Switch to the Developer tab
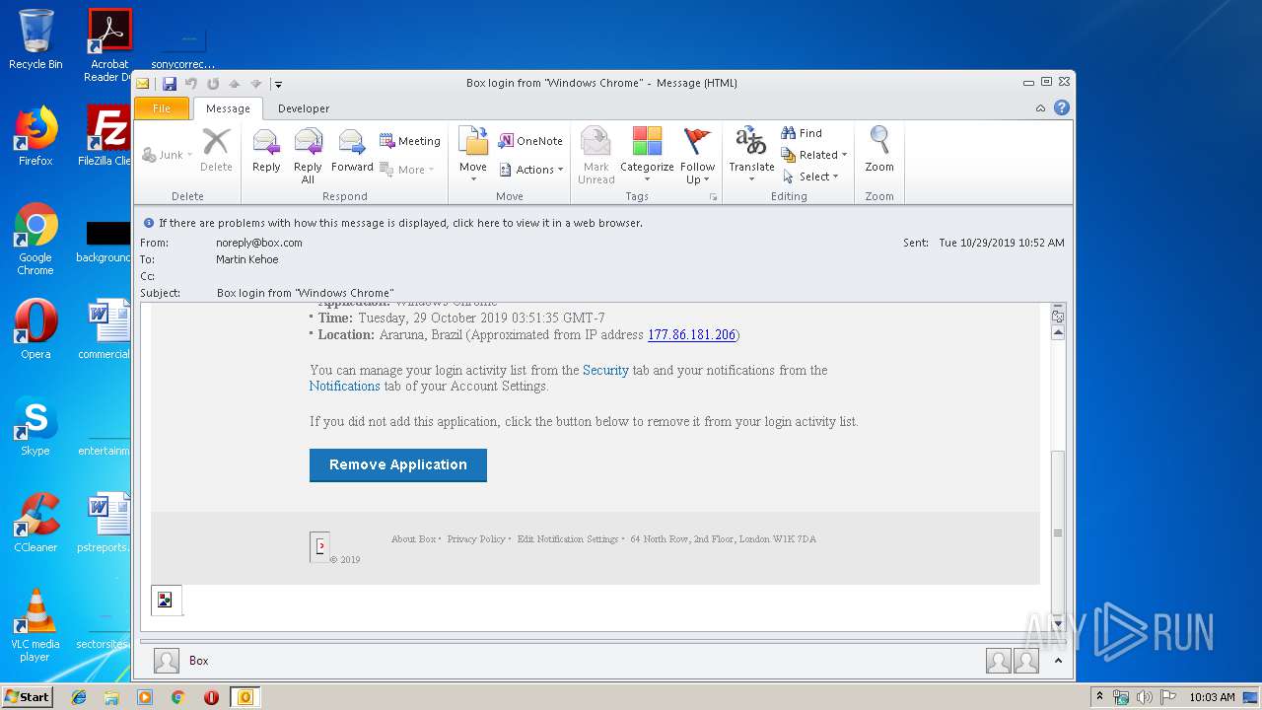 click(x=304, y=108)
